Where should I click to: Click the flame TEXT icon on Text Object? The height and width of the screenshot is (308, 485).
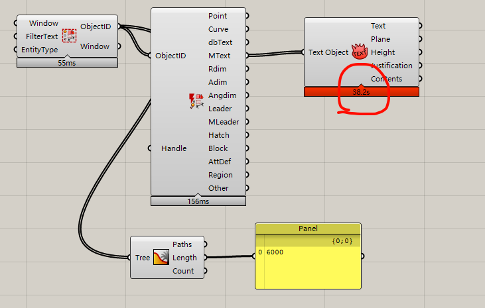tap(360, 52)
